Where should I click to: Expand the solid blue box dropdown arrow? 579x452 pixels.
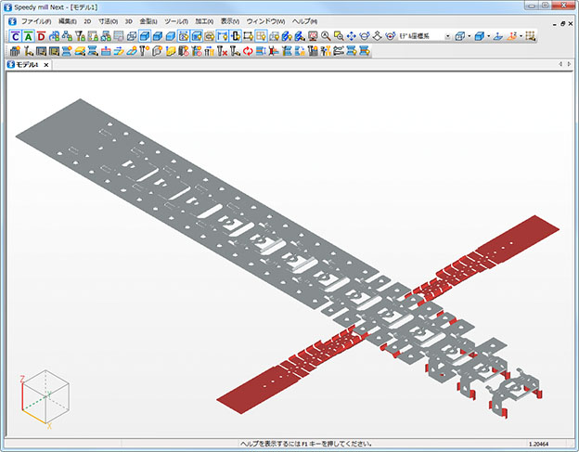point(488,36)
